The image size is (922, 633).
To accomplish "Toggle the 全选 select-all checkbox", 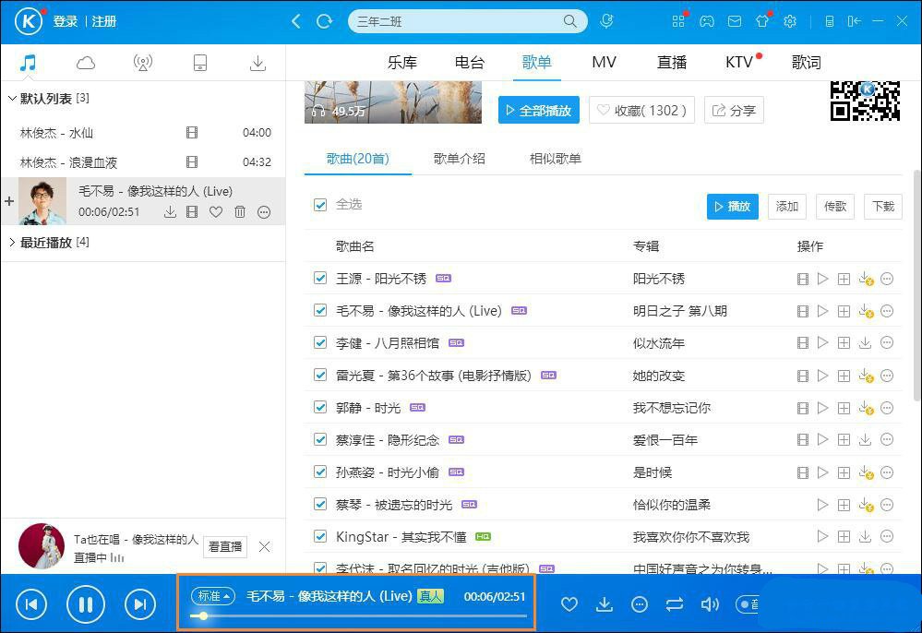I will pos(318,205).
